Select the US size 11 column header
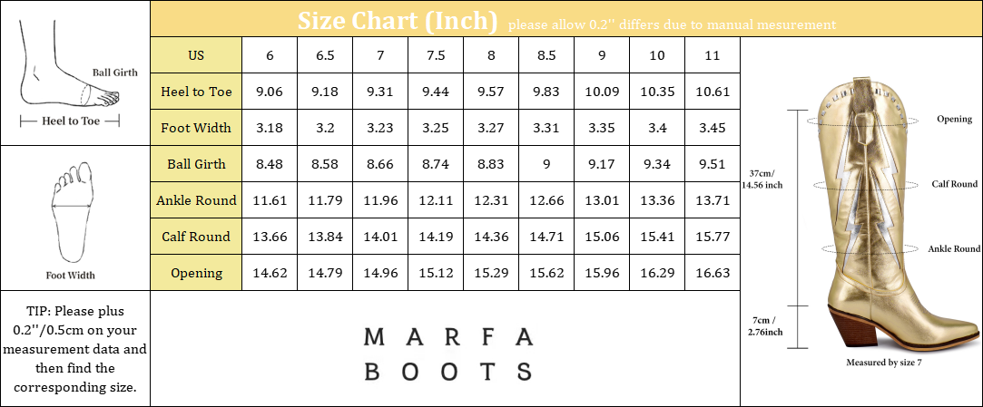 [713, 55]
